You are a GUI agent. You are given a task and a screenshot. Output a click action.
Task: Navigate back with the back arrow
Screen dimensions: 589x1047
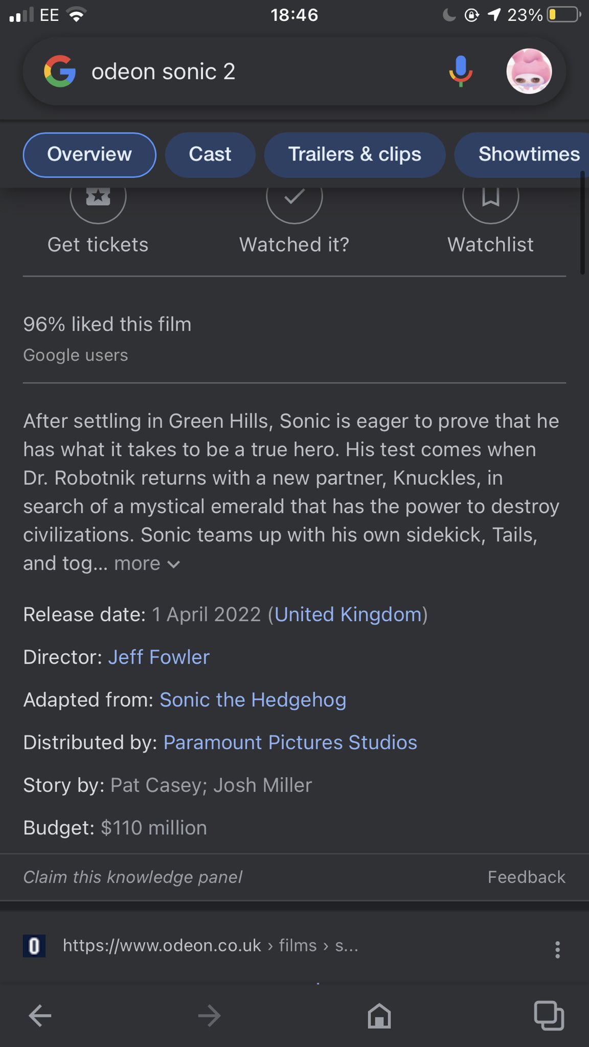(40, 1015)
